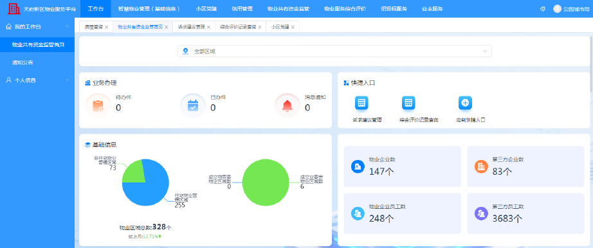This screenshot has width=593, height=248.
Task: Click the 147个 value
Action: [381, 172]
